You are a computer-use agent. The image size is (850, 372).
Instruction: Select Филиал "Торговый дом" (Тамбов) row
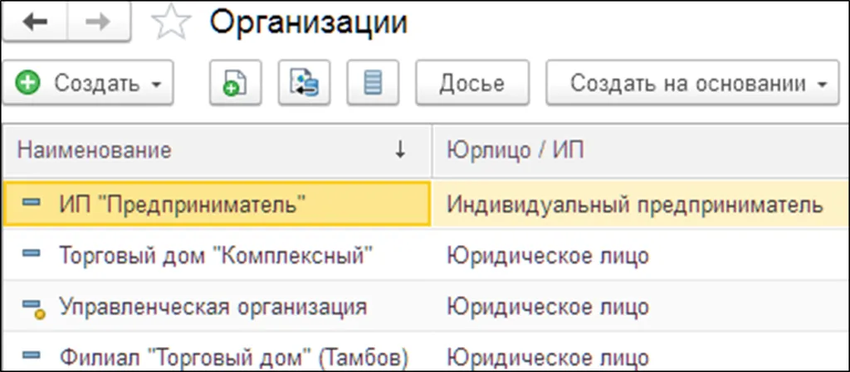[x=234, y=358]
